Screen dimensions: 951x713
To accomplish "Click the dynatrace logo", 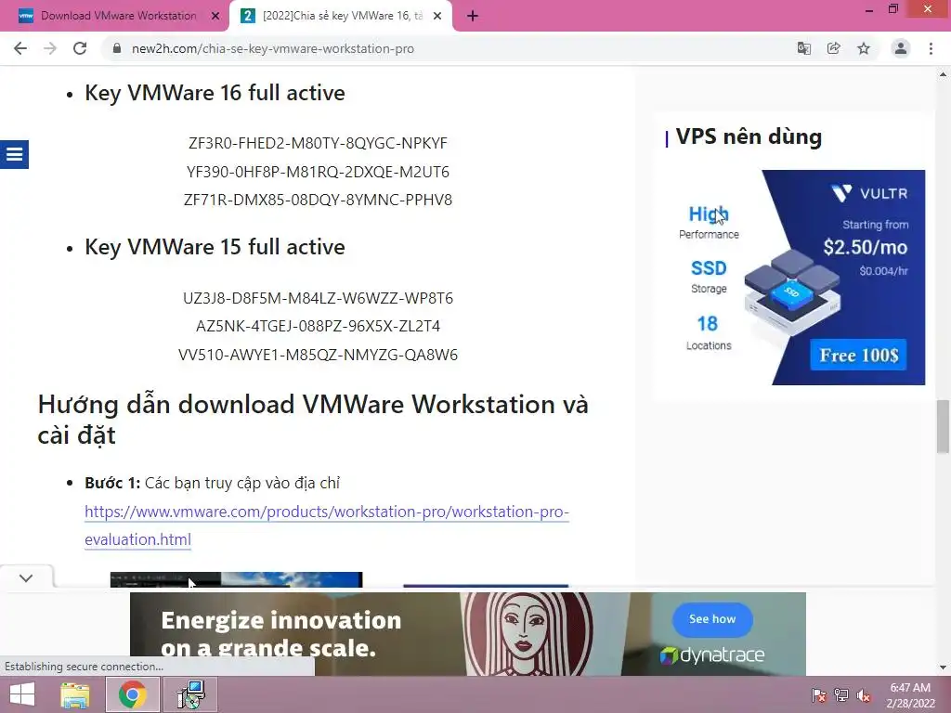I will (712, 655).
